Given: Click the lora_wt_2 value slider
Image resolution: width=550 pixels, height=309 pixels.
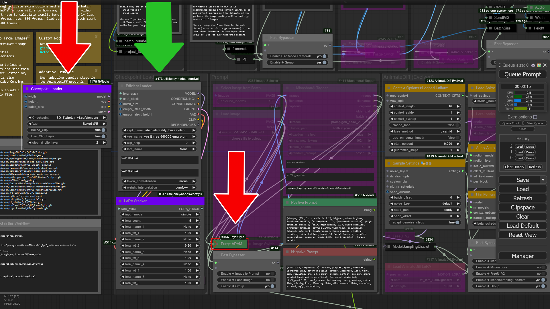Looking at the screenshot, I should click(x=160, y=245).
